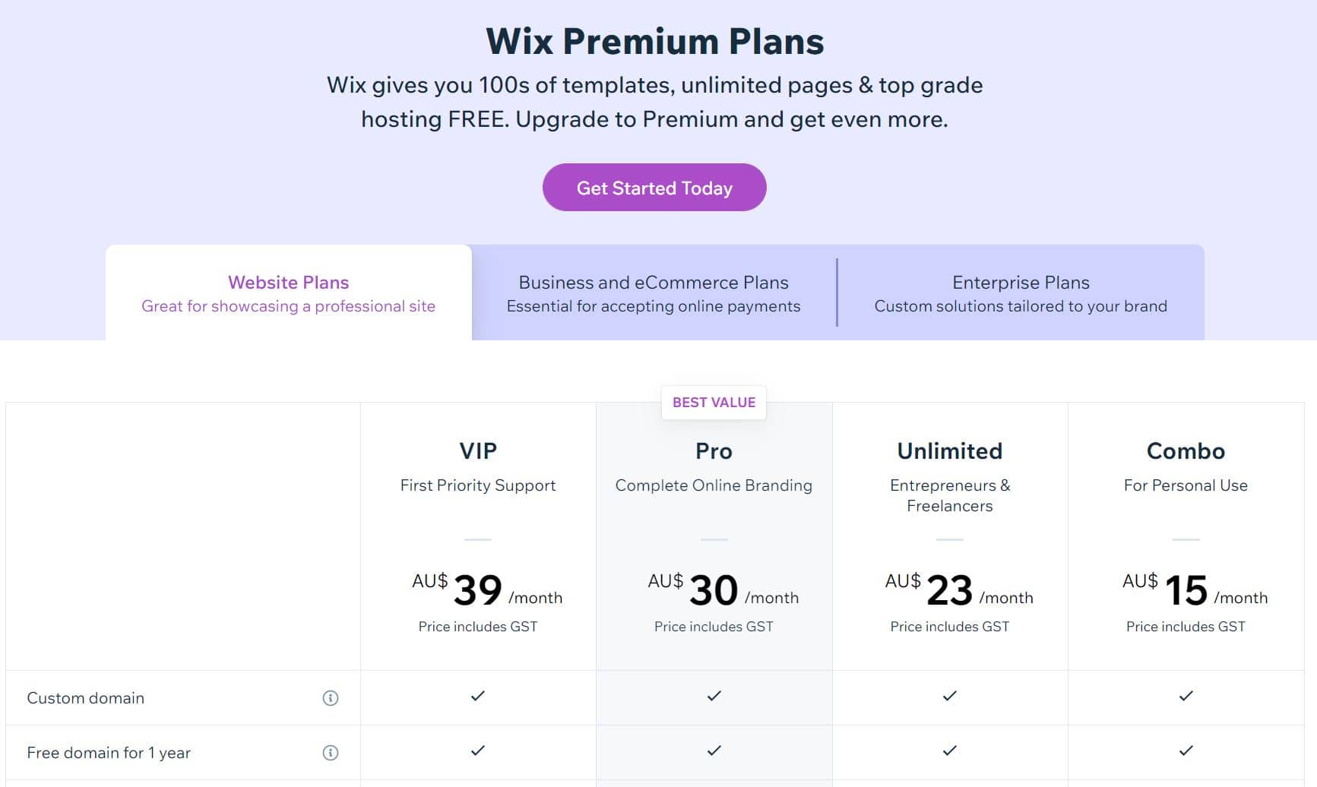Click the info icon beside Free domain for 1 year

(331, 752)
